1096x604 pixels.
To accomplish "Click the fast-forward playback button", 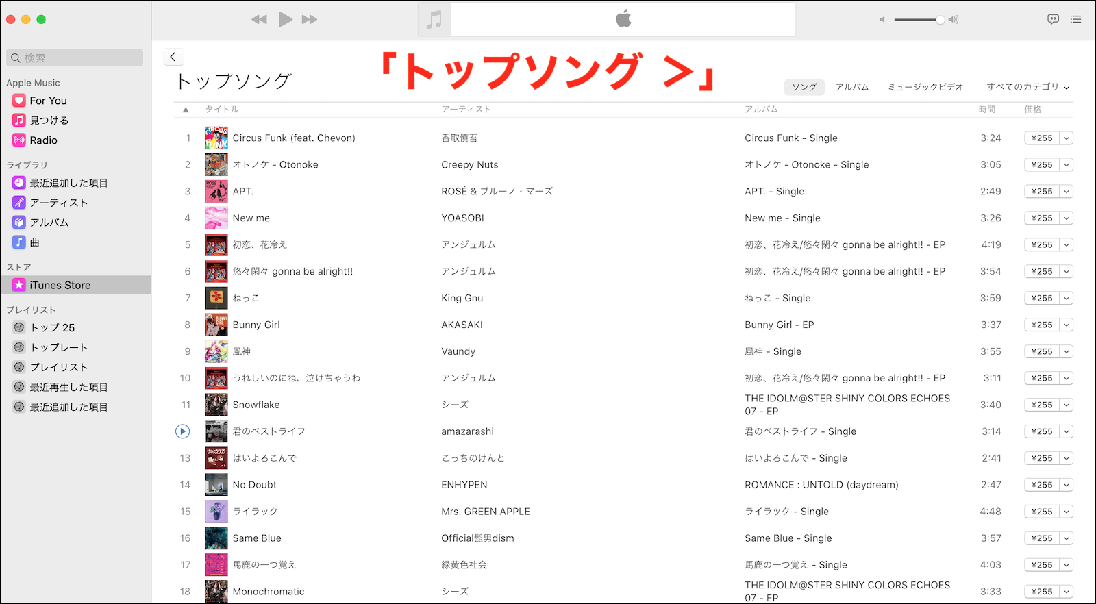I will point(310,19).
